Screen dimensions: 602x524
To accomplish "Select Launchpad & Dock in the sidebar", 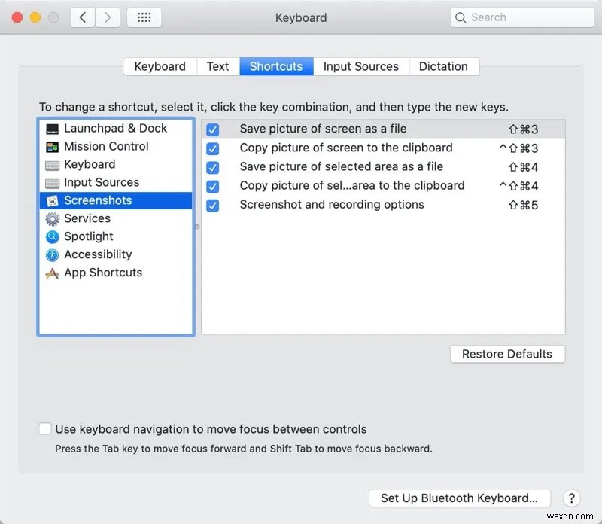I will click(113, 128).
